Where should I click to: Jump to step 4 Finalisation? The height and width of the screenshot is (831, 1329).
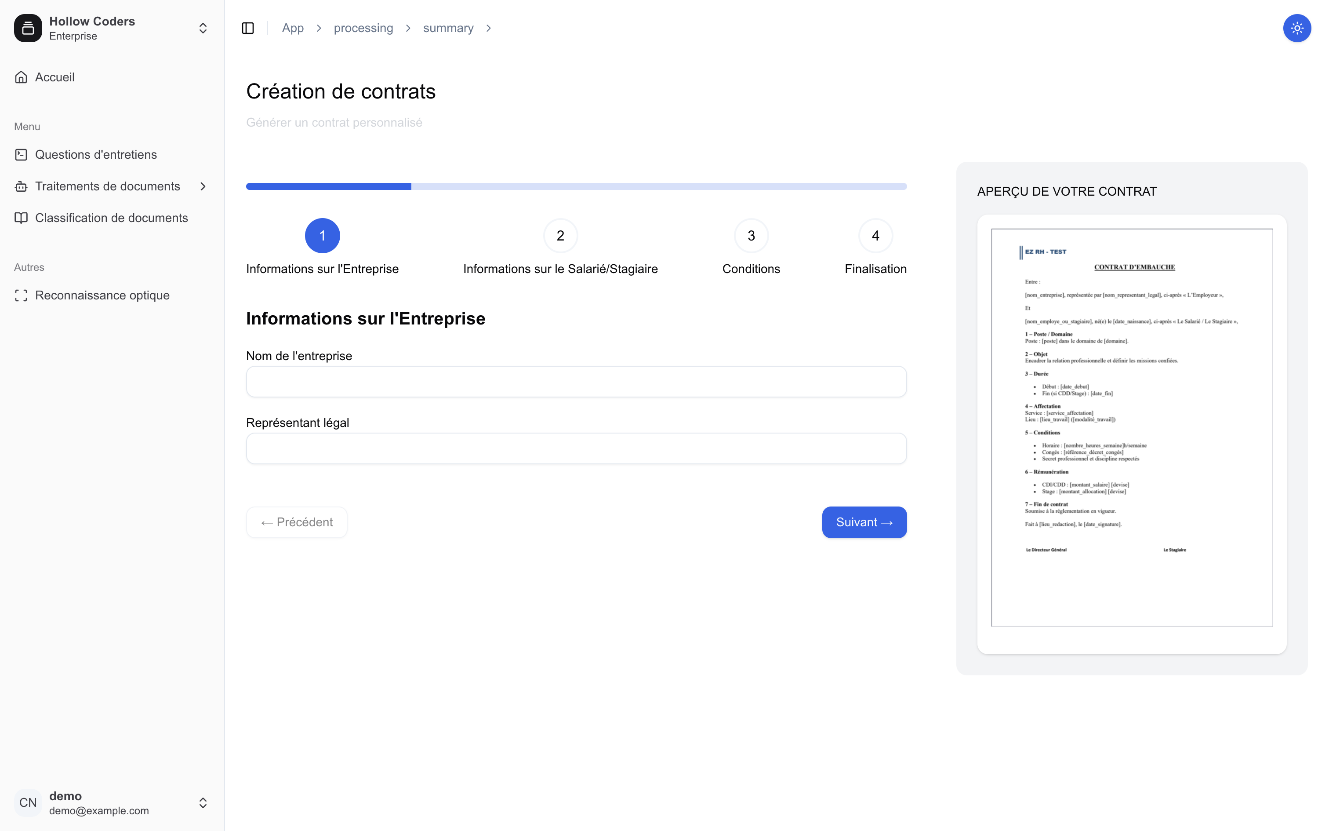point(875,236)
